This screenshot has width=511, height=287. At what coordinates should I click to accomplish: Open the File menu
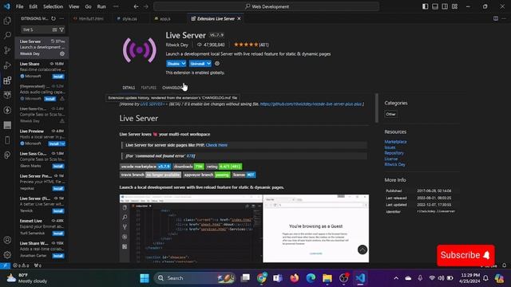(x=19, y=6)
